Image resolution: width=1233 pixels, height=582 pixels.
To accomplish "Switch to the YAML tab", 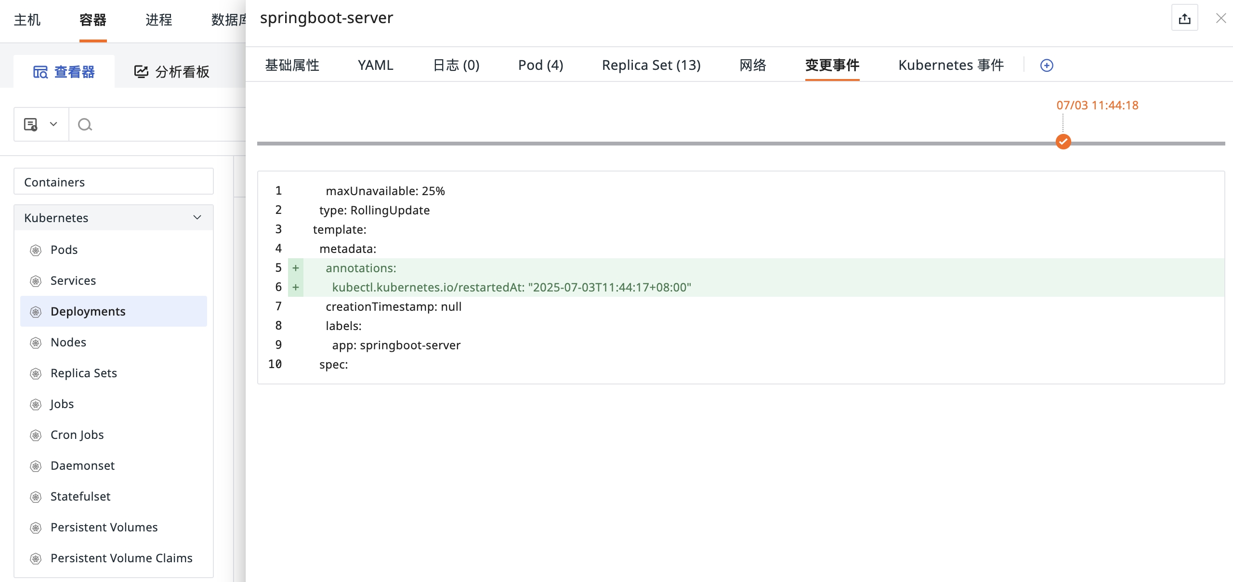I will pyautogui.click(x=375, y=65).
